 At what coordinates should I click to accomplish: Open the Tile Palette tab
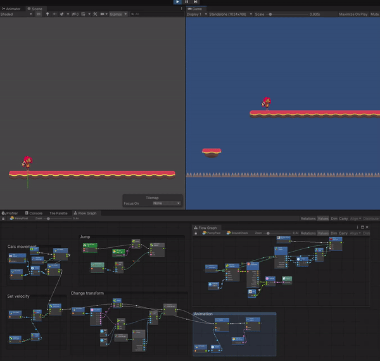(58, 213)
